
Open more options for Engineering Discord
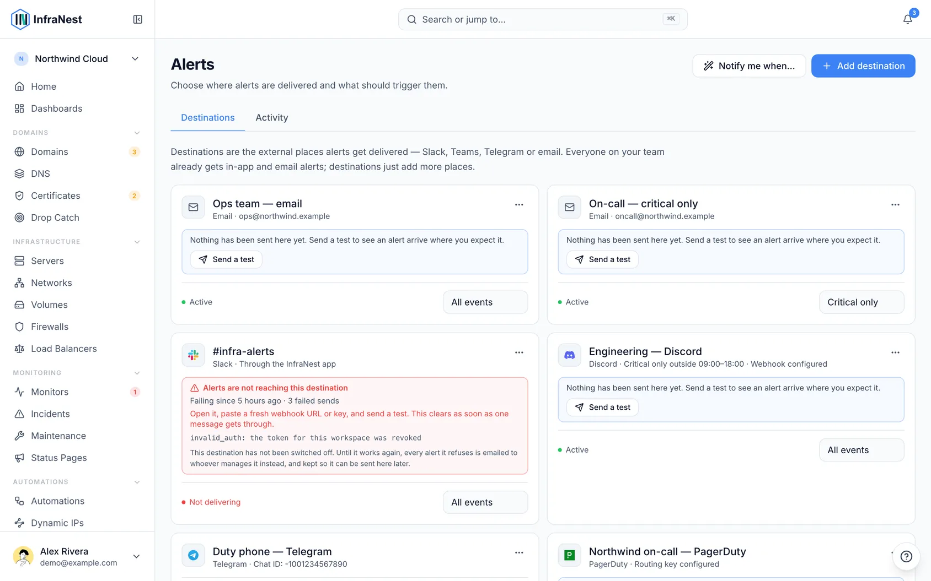pyautogui.click(x=895, y=352)
